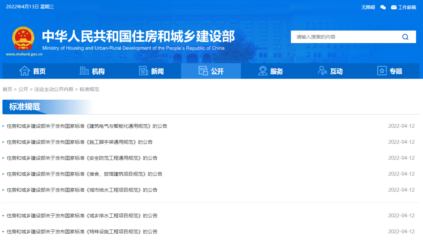Click the 公开 breadcrumb link
423x242 pixels.
[23, 90]
